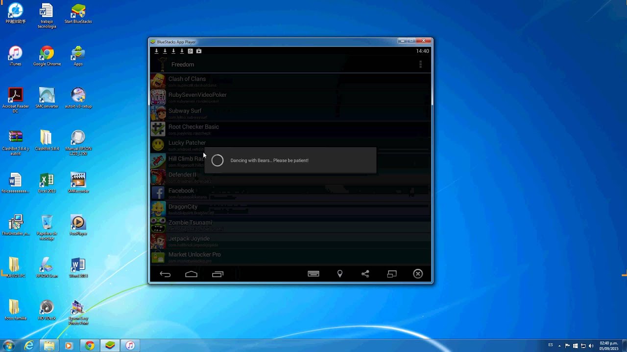Image resolution: width=627 pixels, height=352 pixels.
Task: Open Start BlueStacks desktop shortcut
Action: point(78,14)
